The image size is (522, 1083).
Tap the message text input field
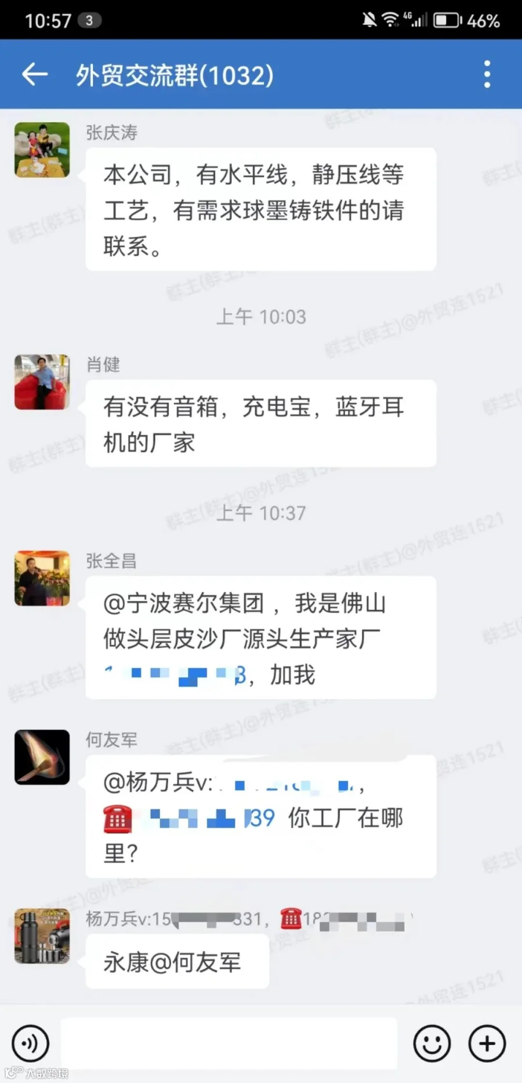point(229,1043)
